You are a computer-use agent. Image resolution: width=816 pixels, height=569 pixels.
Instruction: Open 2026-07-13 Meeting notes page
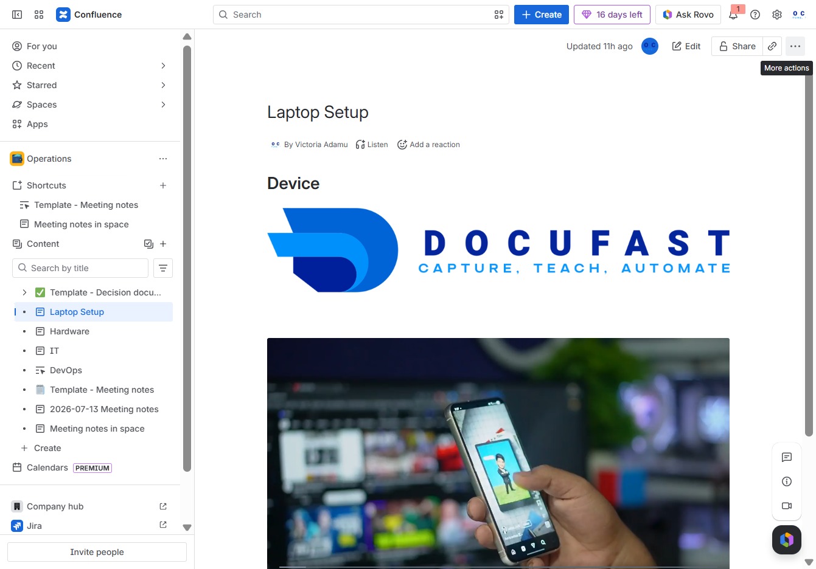point(104,409)
